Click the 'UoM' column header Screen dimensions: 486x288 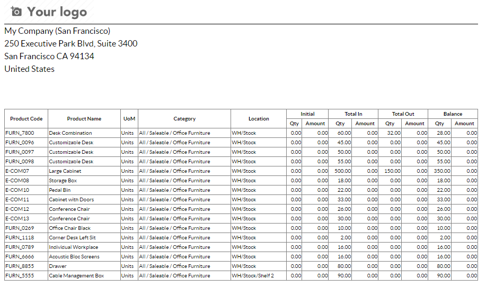pyautogui.click(x=129, y=119)
